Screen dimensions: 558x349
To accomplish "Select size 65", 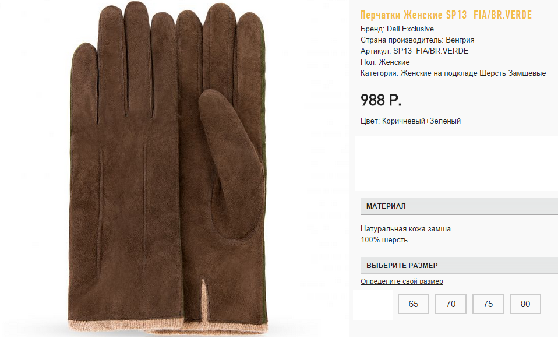I will [414, 304].
